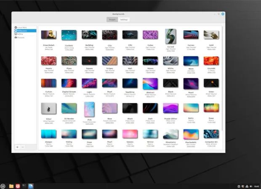This screenshot has width=261, height=189.
Task: Switch to the Images tab
Action: pyautogui.click(x=112, y=20)
